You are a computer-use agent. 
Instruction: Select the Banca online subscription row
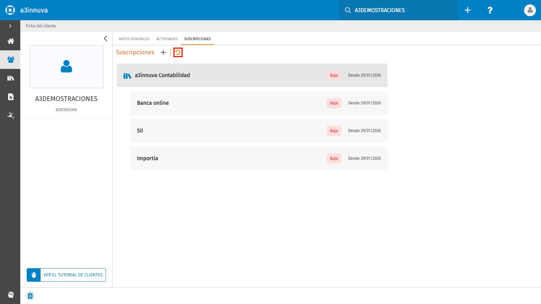tap(259, 103)
